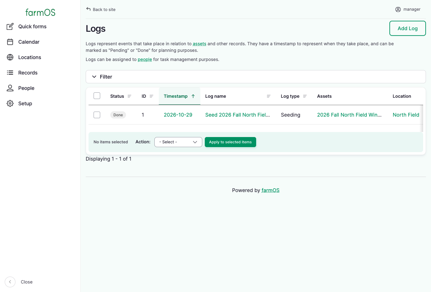The width and height of the screenshot is (431, 292).
Task: Open the farmOS link in footer
Action: pyautogui.click(x=270, y=190)
